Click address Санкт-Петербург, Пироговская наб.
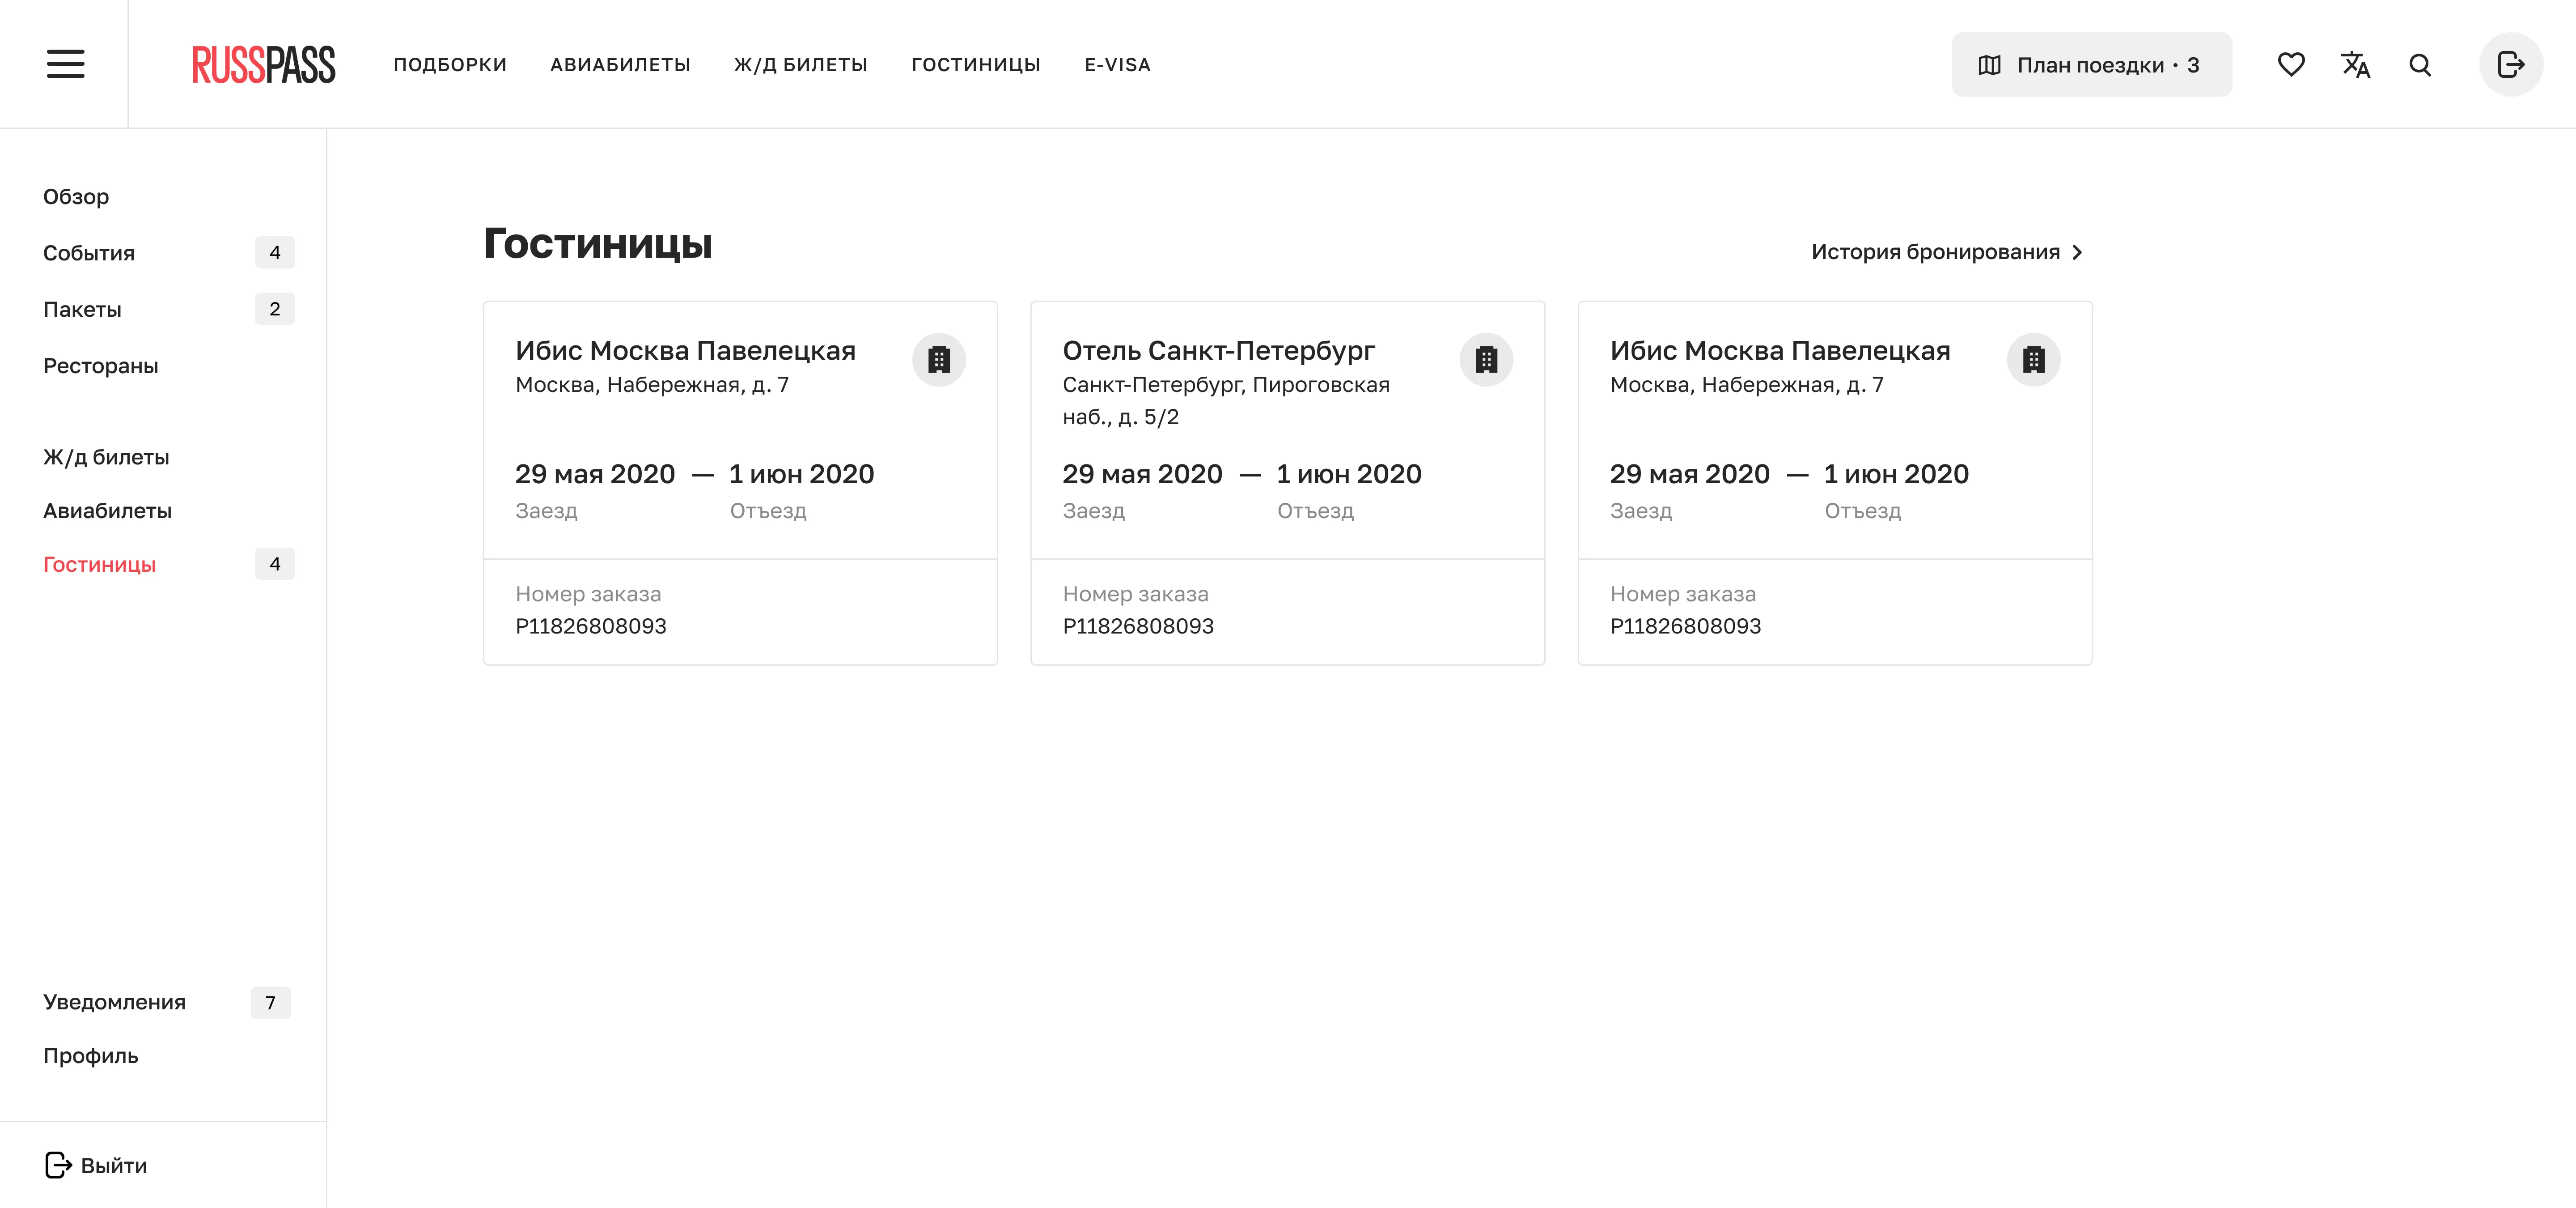Screen dimensions: 2576x1208 click(1226, 401)
